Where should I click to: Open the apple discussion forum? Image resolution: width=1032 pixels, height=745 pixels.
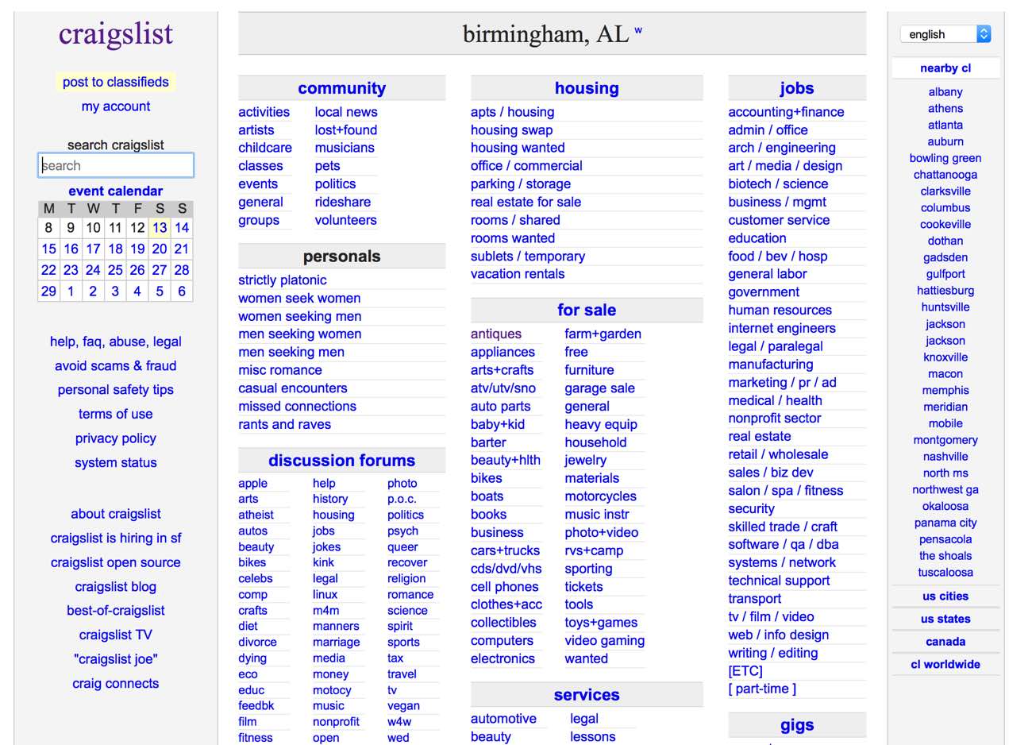(x=253, y=484)
